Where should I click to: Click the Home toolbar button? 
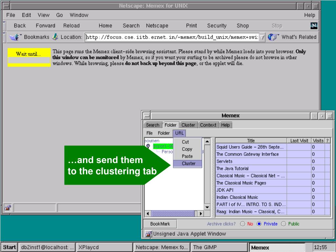[x=105, y=26]
